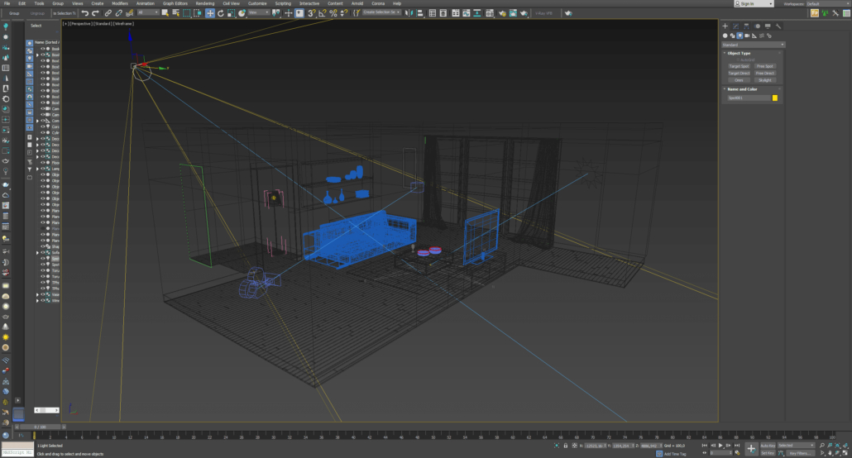Image resolution: width=852 pixels, height=458 pixels.
Task: Select the Cameras category icon
Action: point(747,36)
